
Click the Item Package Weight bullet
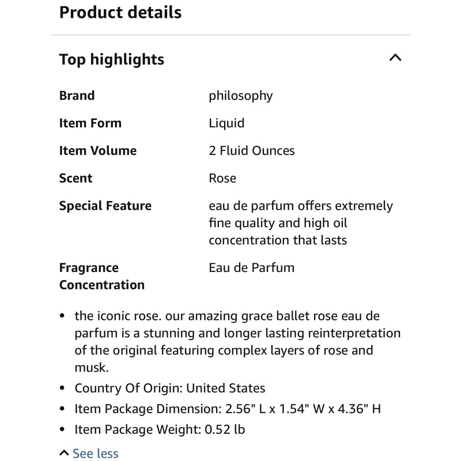click(x=160, y=430)
